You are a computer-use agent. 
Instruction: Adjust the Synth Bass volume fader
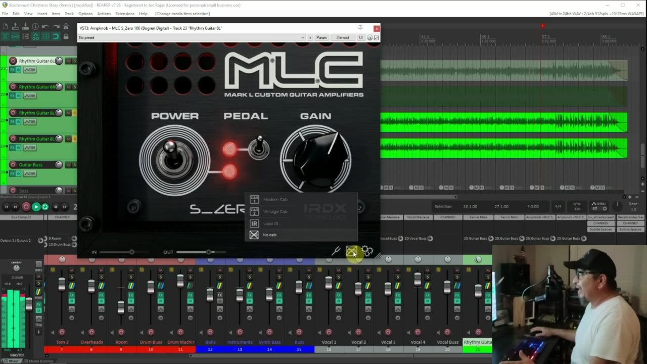coord(269,294)
